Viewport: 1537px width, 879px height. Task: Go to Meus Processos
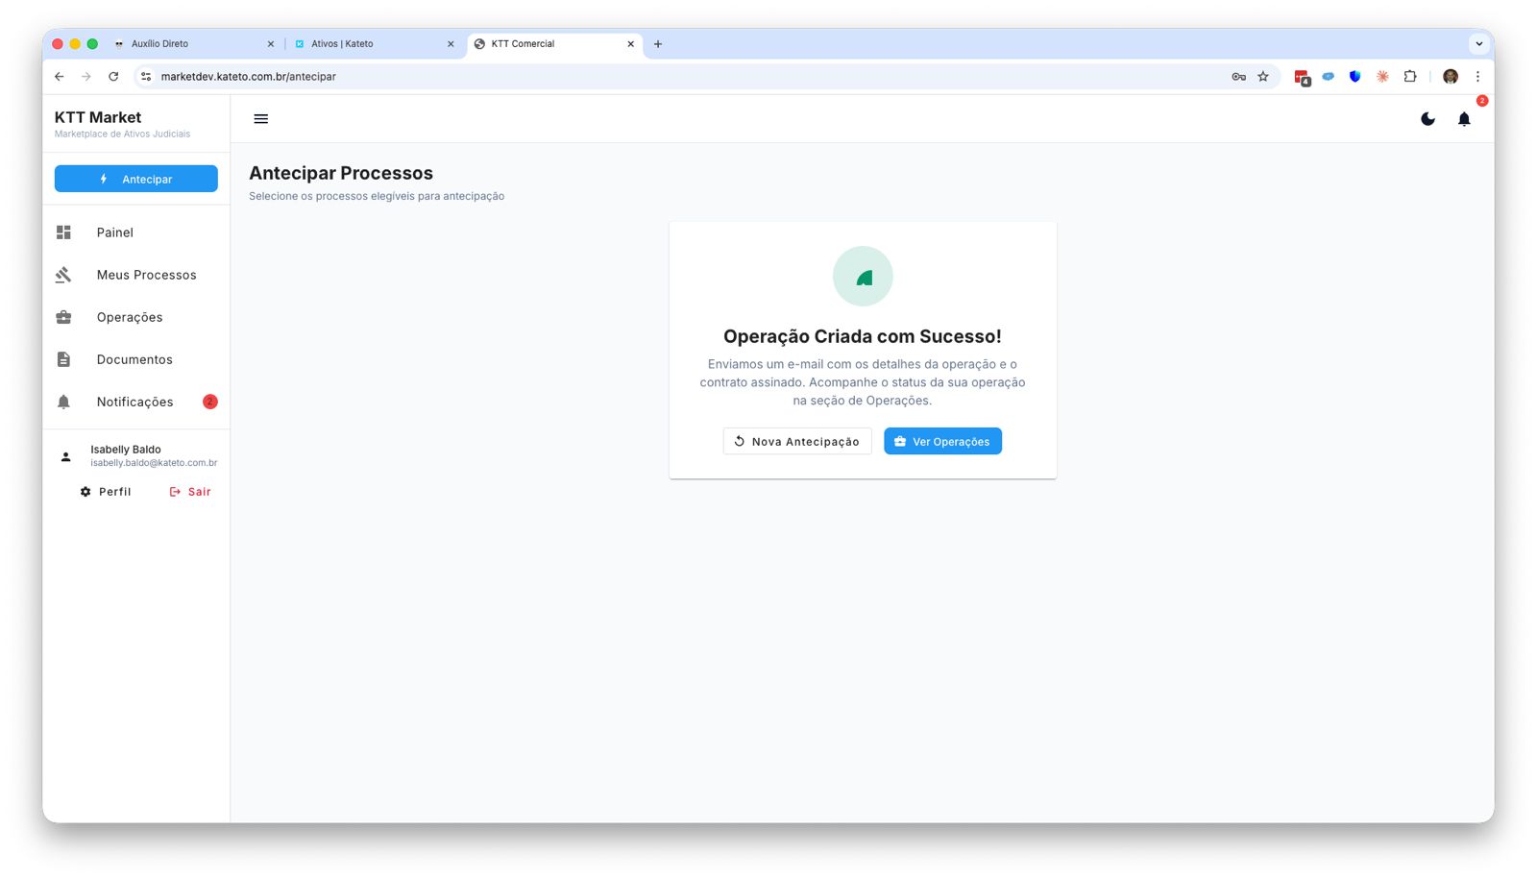(145, 275)
